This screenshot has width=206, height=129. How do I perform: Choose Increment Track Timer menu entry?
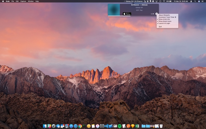pos(167,17)
